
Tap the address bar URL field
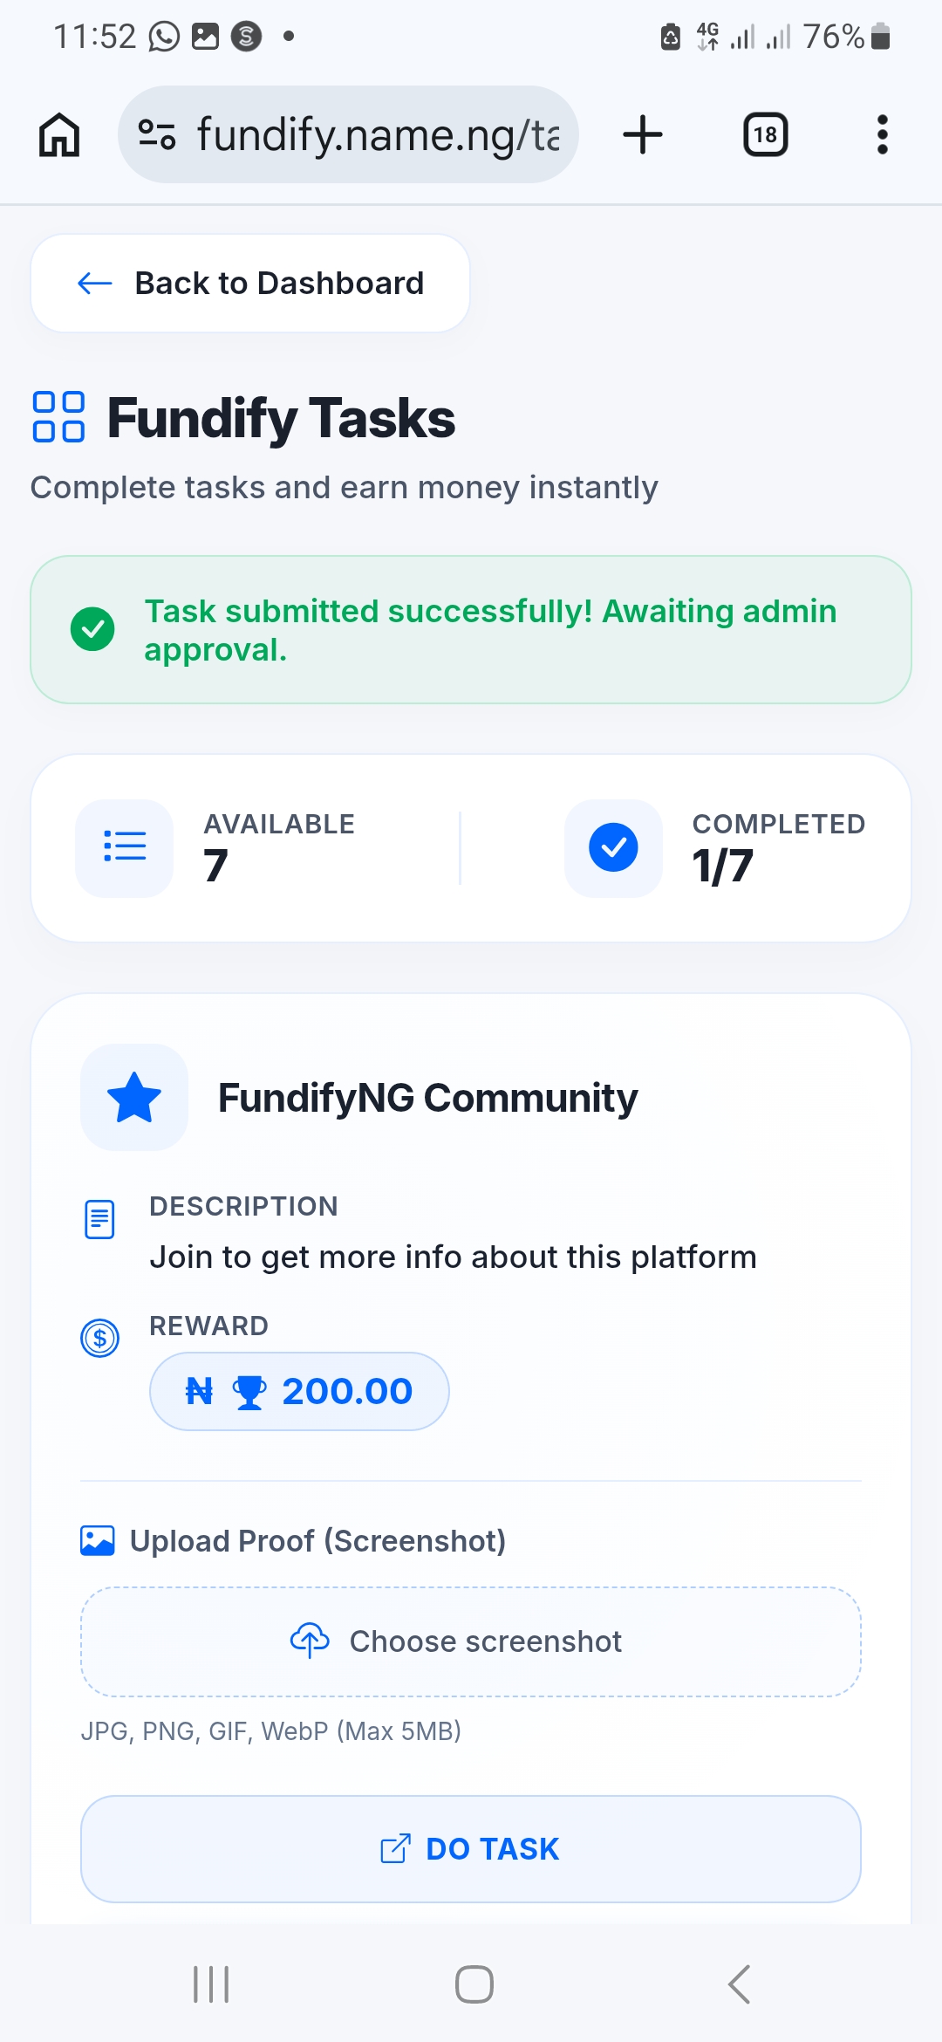377,135
